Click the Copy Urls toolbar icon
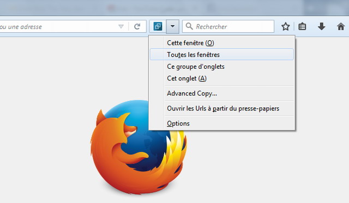The height and width of the screenshot is (203, 349). (x=158, y=27)
